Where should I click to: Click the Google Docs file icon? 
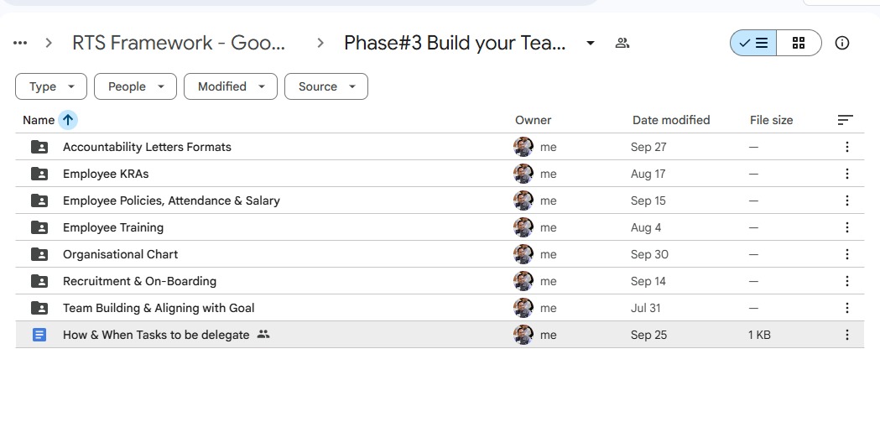[39, 335]
